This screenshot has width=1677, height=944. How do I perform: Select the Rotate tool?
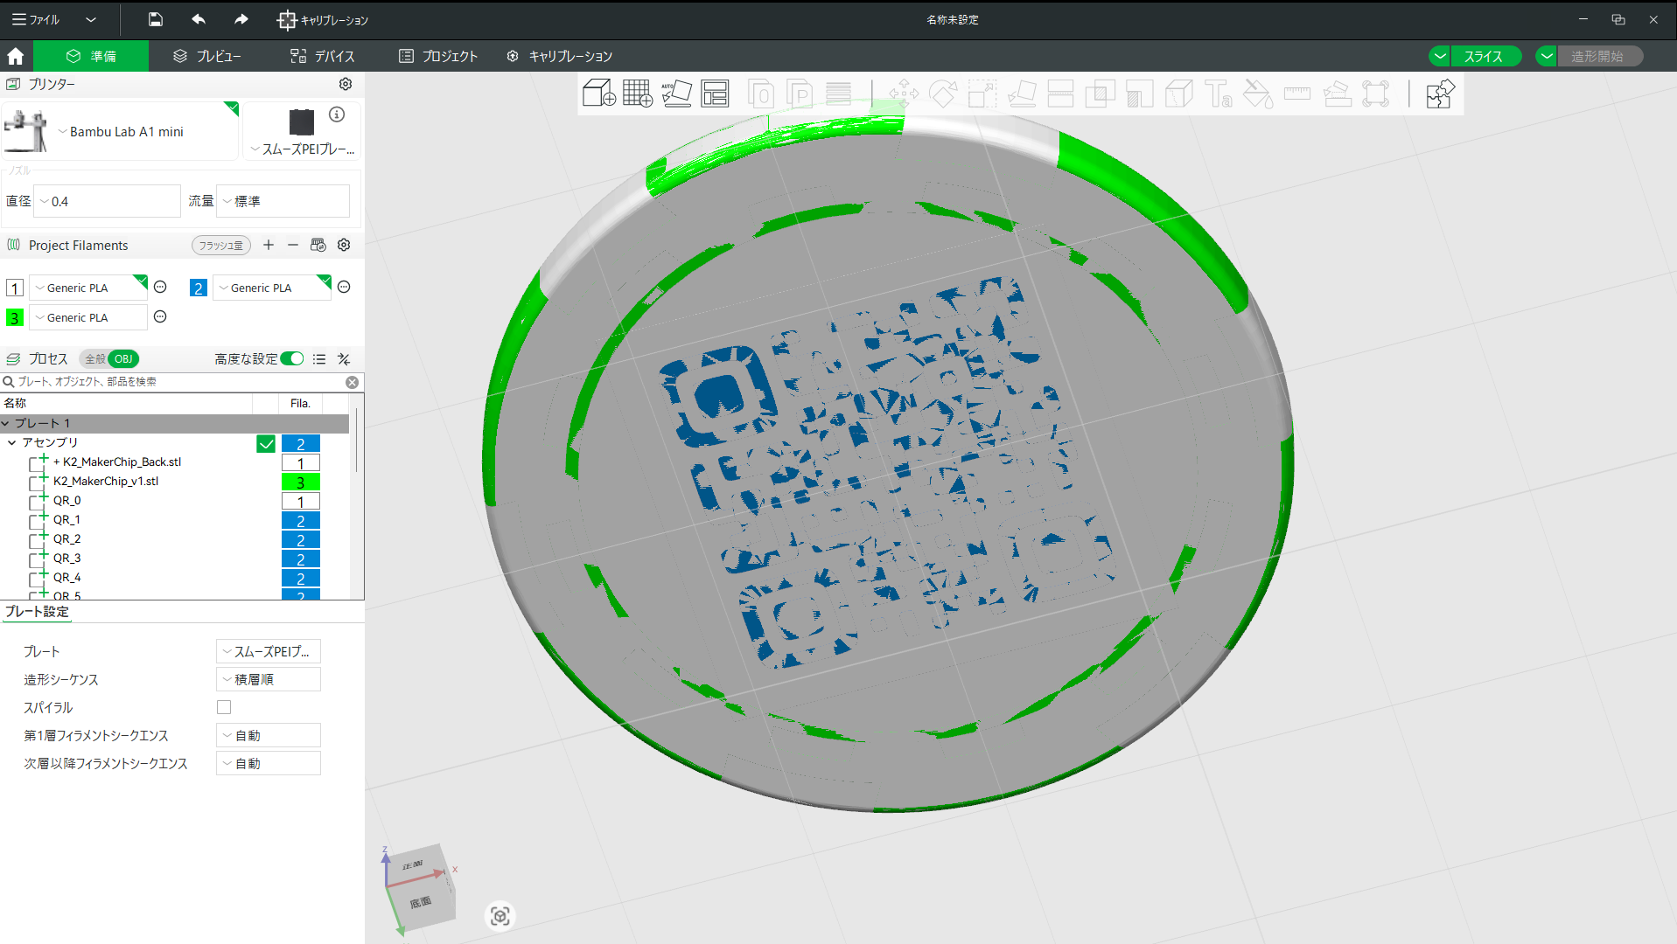[943, 94]
